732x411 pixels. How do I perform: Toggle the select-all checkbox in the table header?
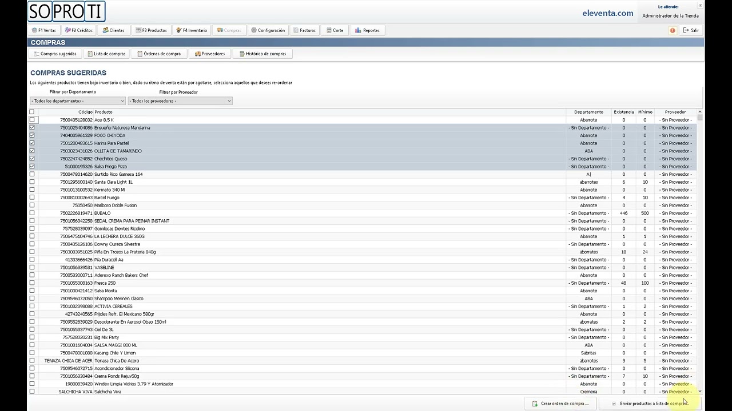click(x=32, y=112)
